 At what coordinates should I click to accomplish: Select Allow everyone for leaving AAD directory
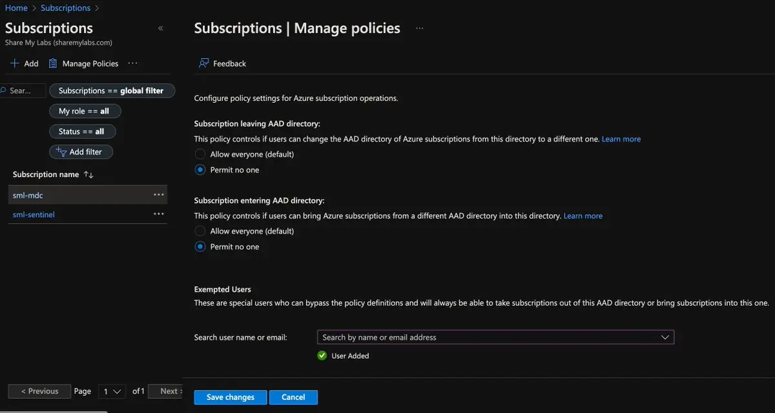click(200, 154)
